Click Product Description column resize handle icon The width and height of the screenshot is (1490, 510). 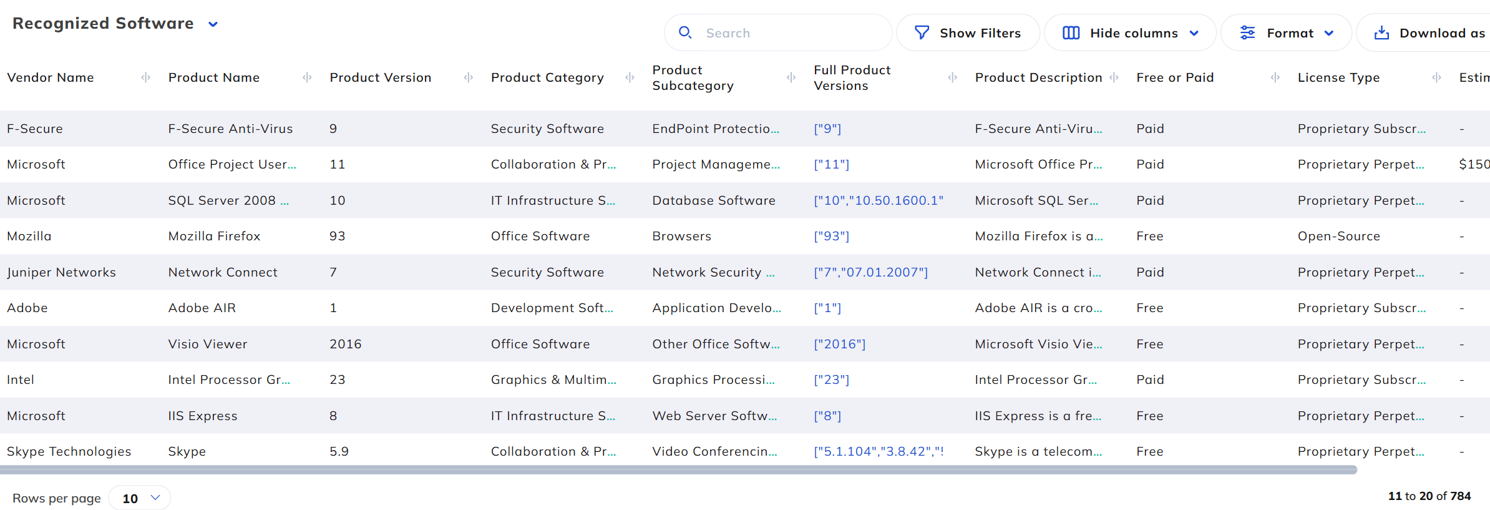point(1114,77)
